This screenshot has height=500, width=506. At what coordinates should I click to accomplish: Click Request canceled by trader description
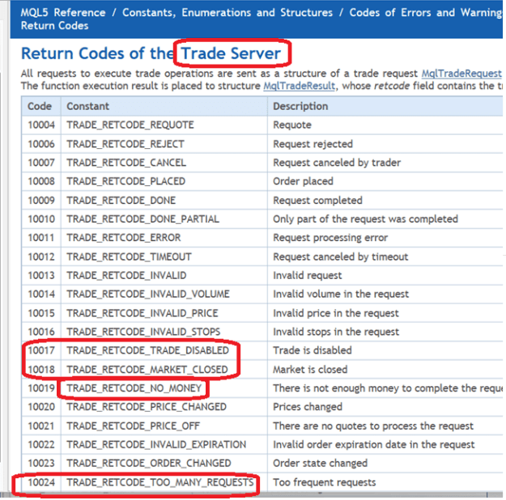tap(337, 163)
